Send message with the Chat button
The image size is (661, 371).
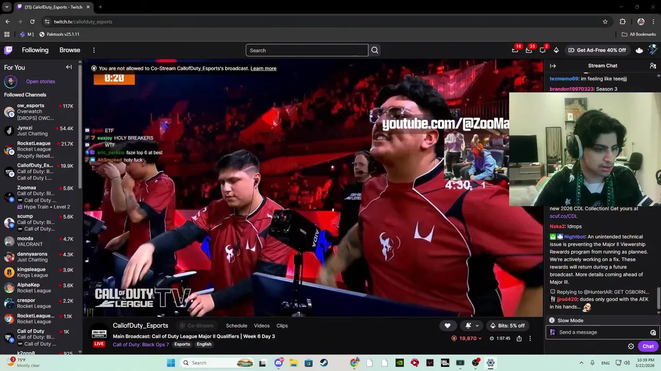tap(648, 346)
